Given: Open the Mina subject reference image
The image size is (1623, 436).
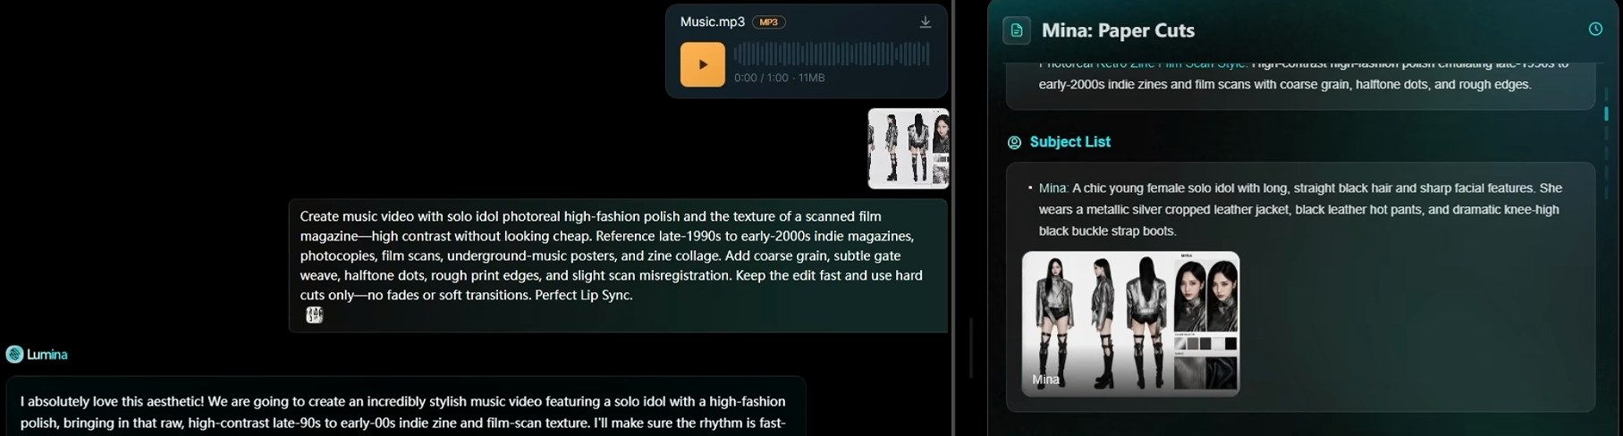Looking at the screenshot, I should 1130,323.
